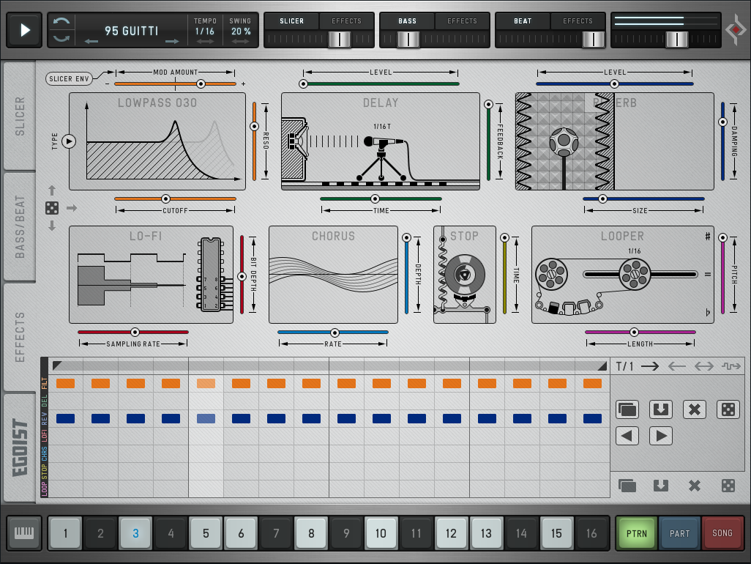Switch to the SLICER side tab
Screen dimensions: 751x564
(20, 116)
